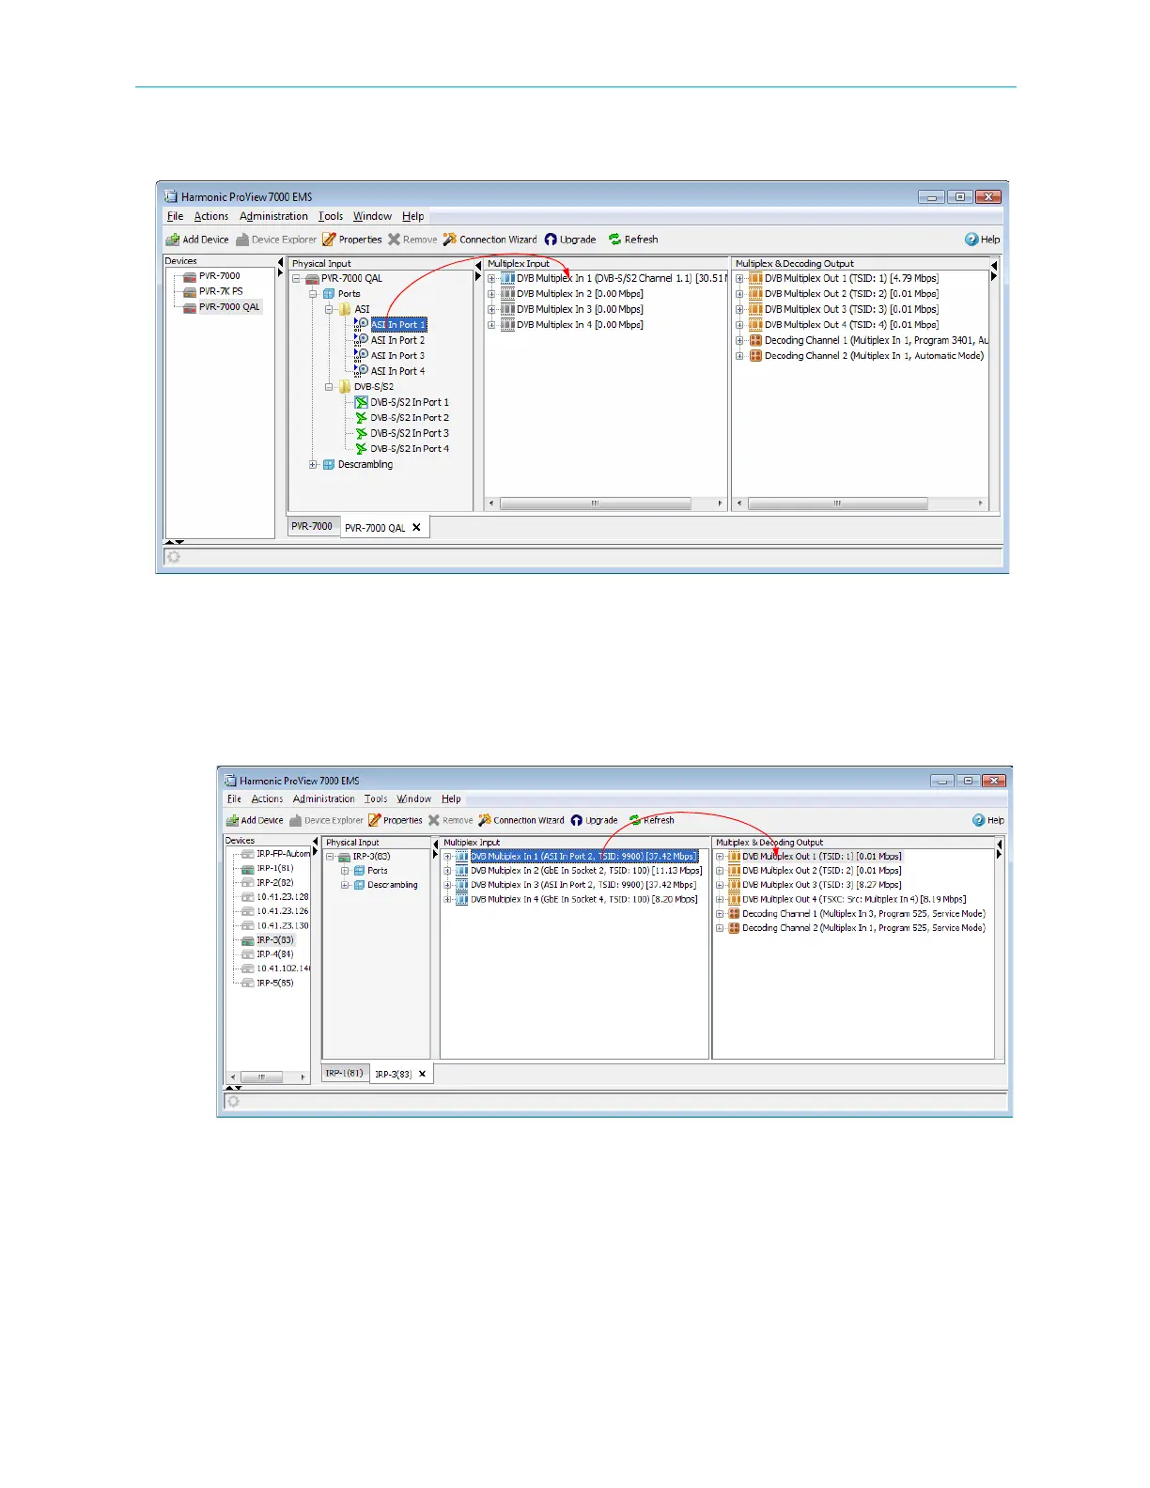
Task: Click the Decoding Channel 1 icon for Program 3401
Action: pos(755,340)
